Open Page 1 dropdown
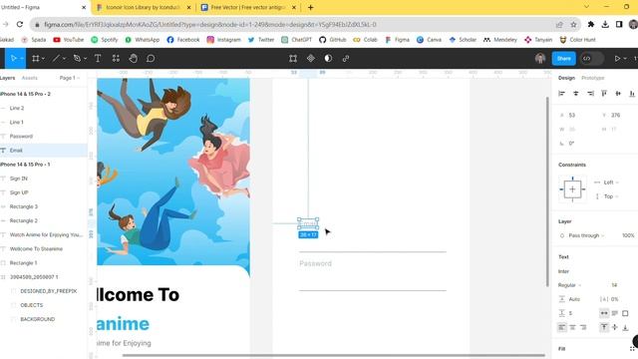 [70, 78]
